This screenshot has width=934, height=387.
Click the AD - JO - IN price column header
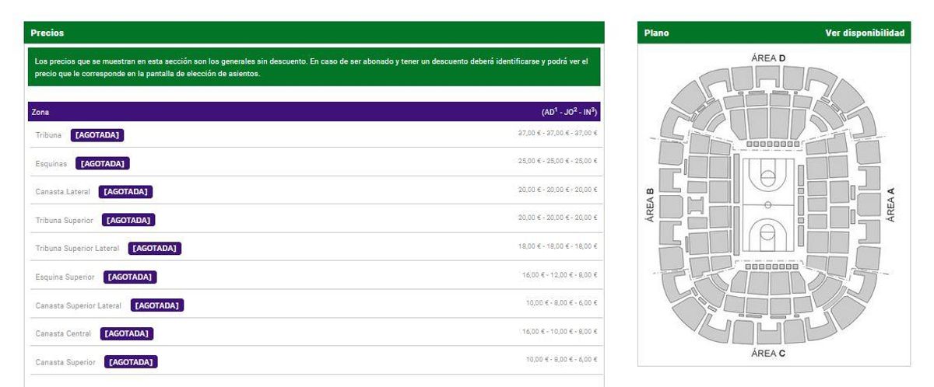(x=570, y=113)
